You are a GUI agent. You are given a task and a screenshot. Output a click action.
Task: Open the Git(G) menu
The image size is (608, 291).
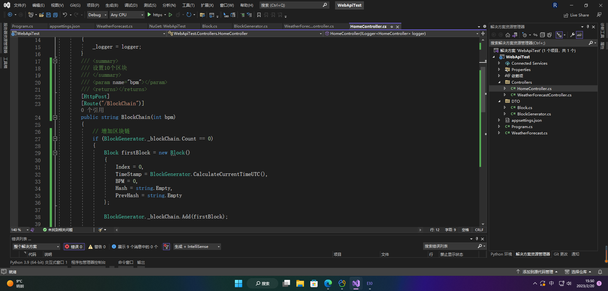[75, 5]
